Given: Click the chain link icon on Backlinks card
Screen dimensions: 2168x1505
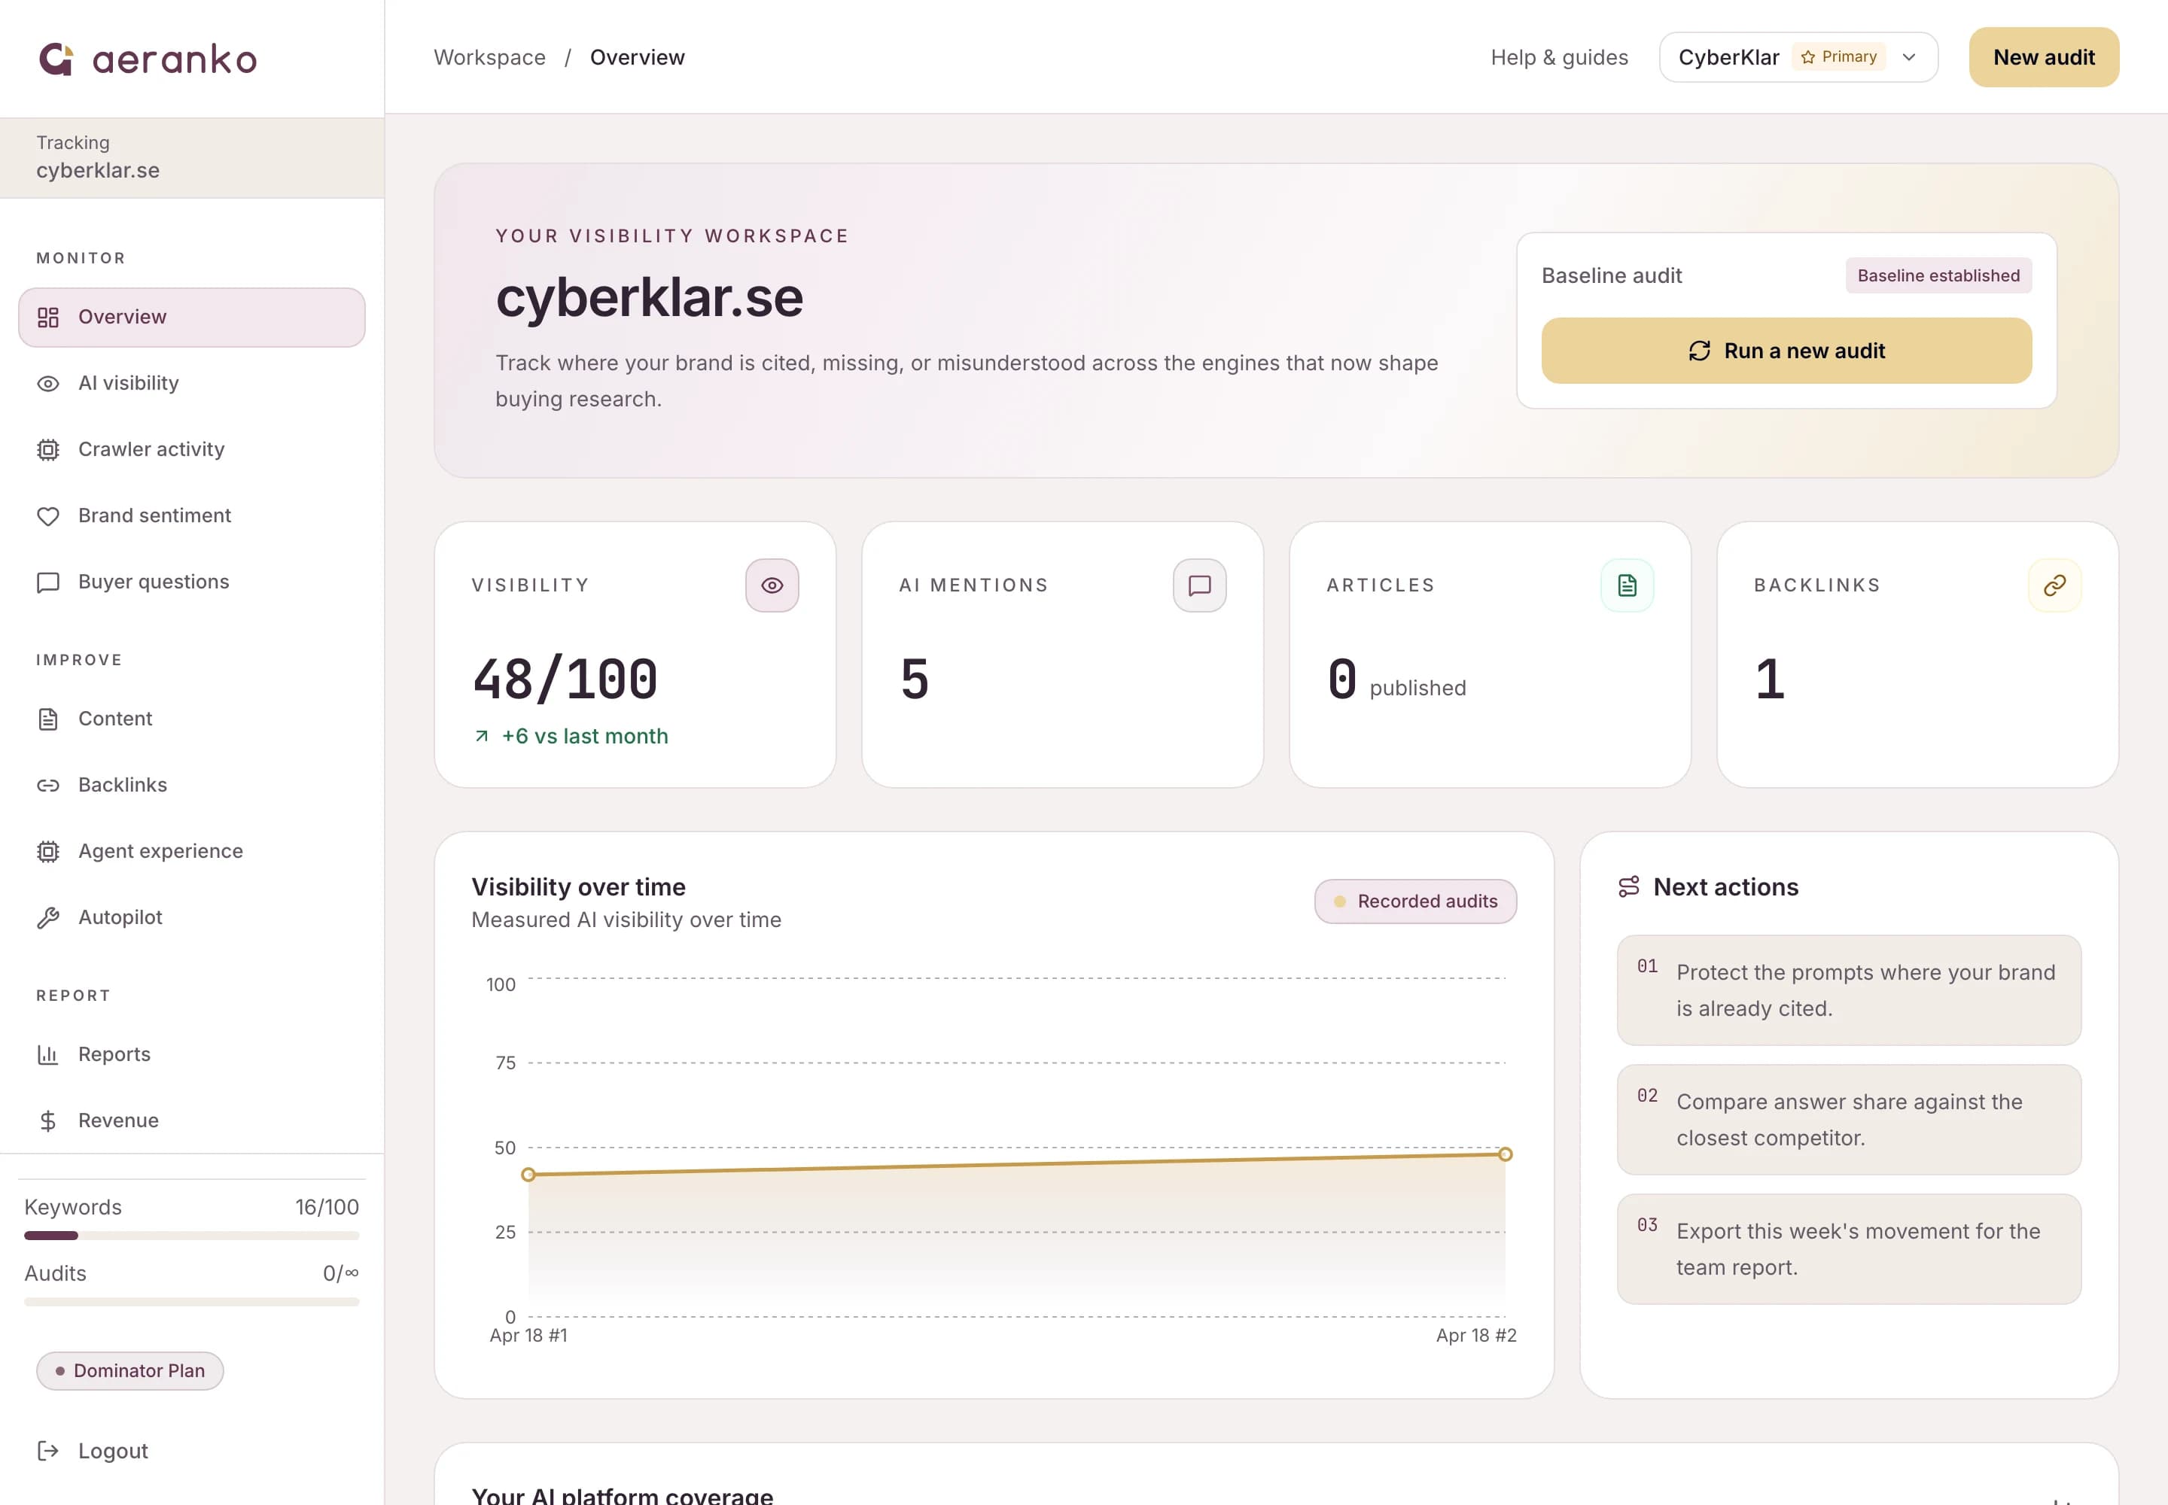Looking at the screenshot, I should pos(2054,585).
